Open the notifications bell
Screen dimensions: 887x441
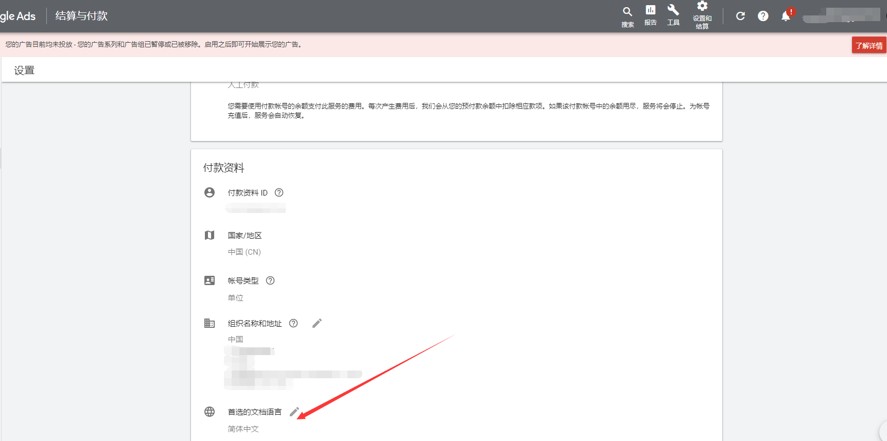point(786,16)
